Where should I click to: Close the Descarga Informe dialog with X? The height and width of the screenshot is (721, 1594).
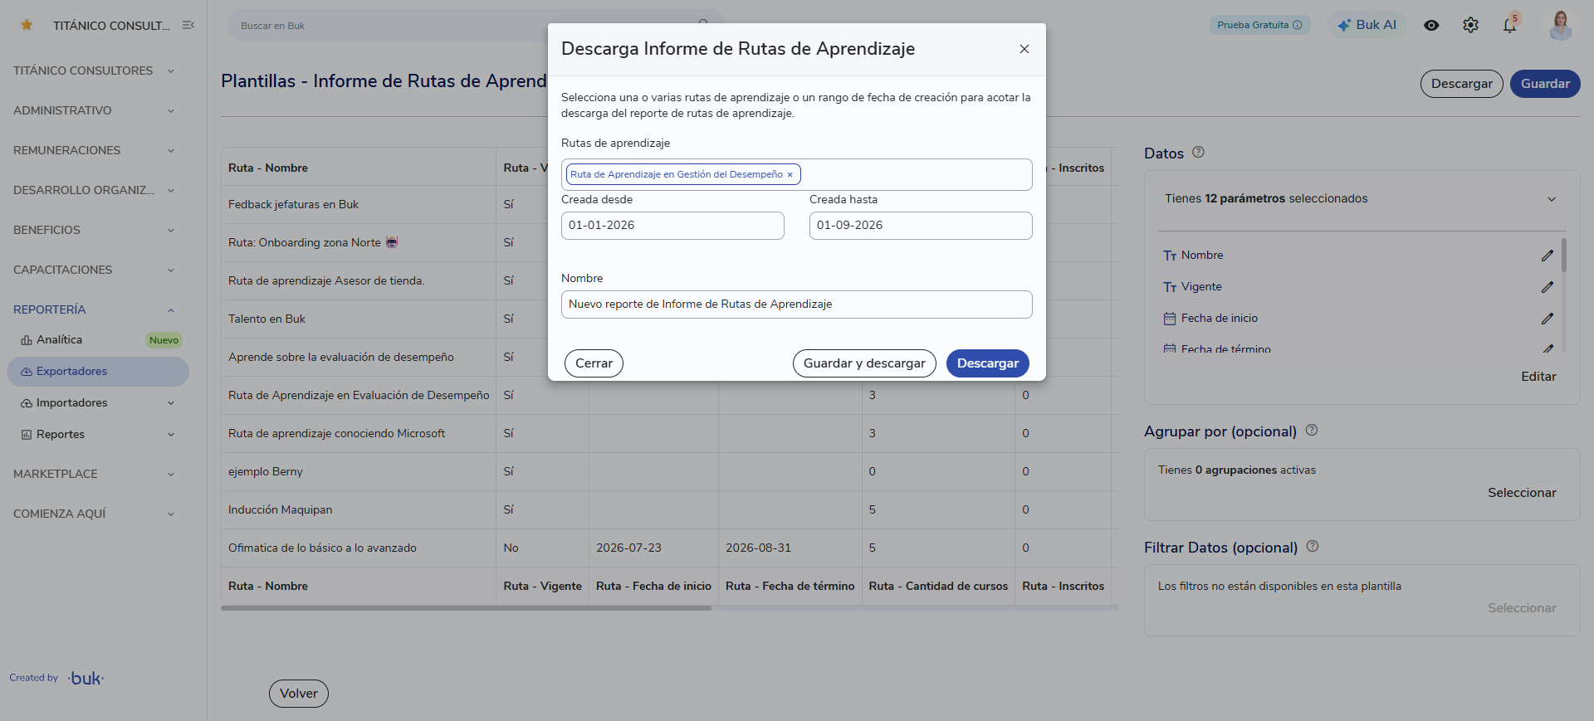1024,49
